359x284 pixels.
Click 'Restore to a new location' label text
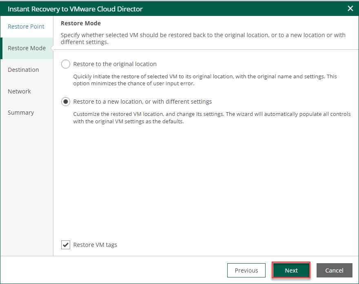click(142, 102)
